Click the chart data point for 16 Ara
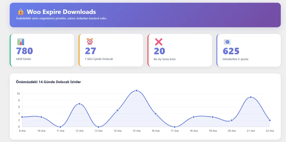 tap(156, 114)
